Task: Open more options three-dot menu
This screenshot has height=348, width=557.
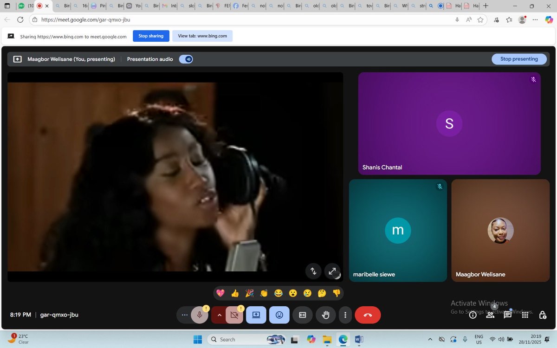Action: (345, 315)
